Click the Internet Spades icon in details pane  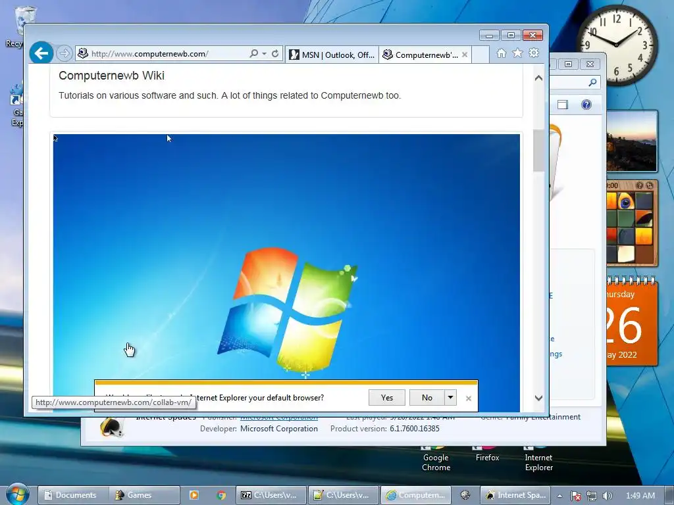[111, 427]
